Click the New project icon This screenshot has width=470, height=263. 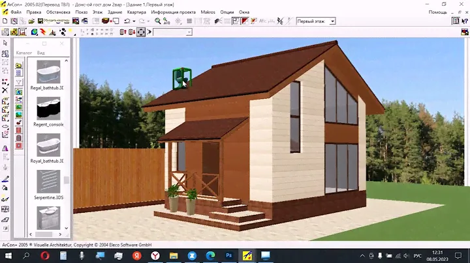coord(5,21)
